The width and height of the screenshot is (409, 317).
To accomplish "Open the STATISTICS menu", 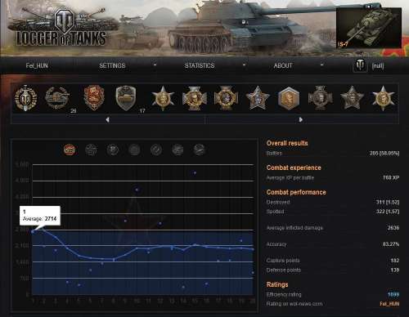I will tap(200, 65).
